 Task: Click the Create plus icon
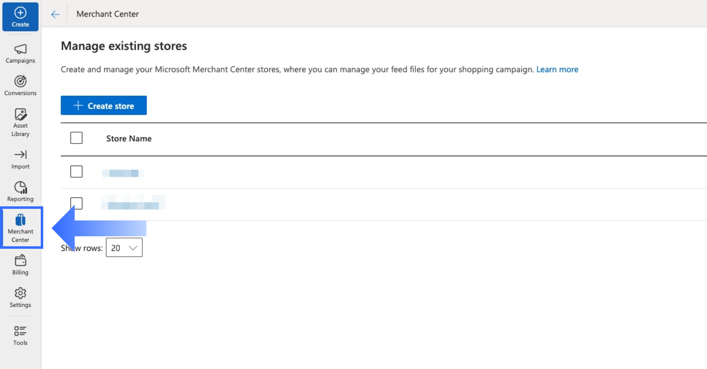click(20, 13)
